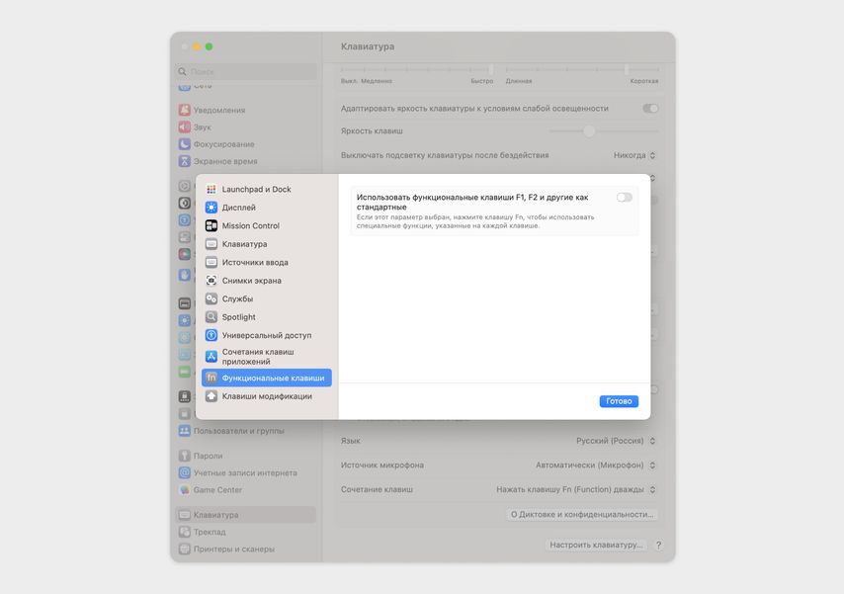
Task: Select Универсальный доступ label in dialog list
Action: (x=267, y=335)
